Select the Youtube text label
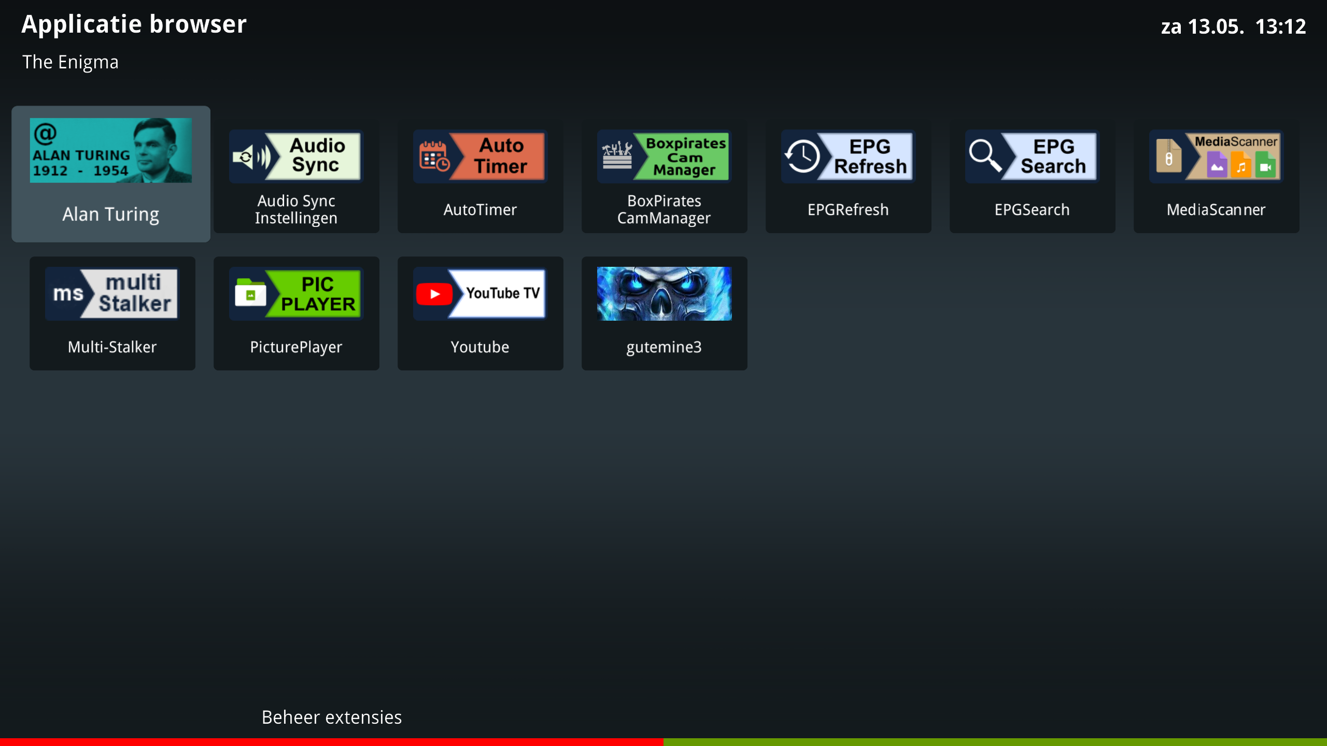1327x746 pixels. (480, 347)
